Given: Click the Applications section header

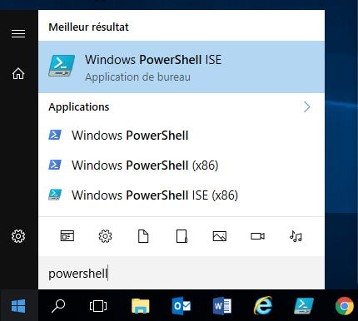Looking at the screenshot, I should [79, 107].
